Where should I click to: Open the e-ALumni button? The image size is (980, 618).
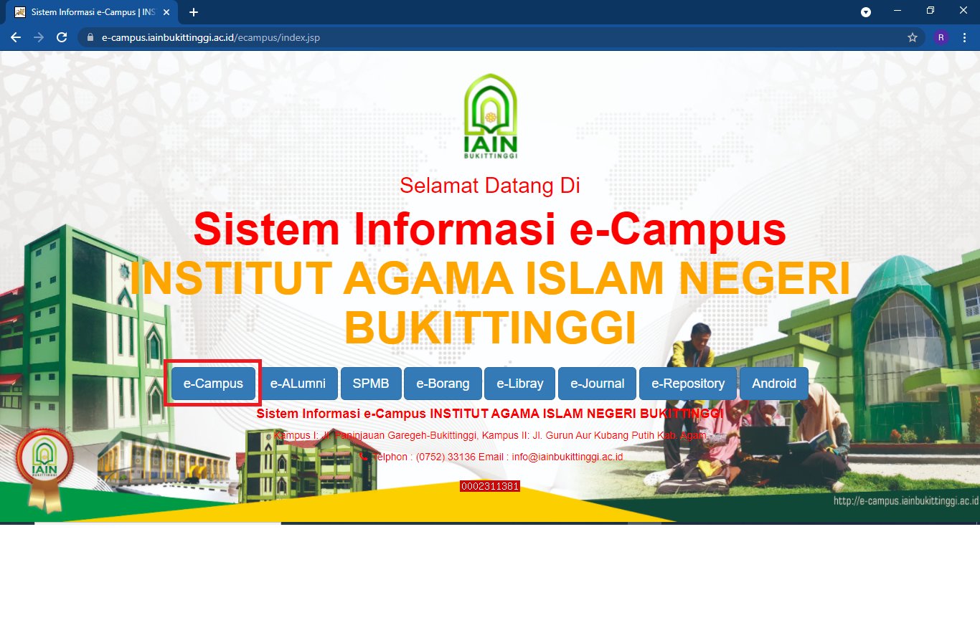click(298, 384)
